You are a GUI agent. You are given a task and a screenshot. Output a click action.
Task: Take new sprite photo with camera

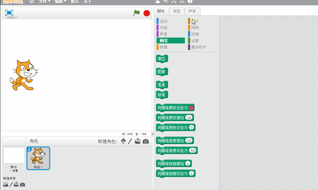point(146,141)
